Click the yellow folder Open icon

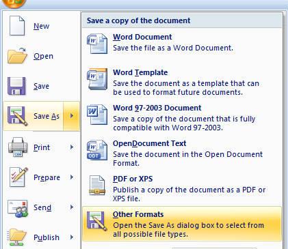[x=17, y=56]
